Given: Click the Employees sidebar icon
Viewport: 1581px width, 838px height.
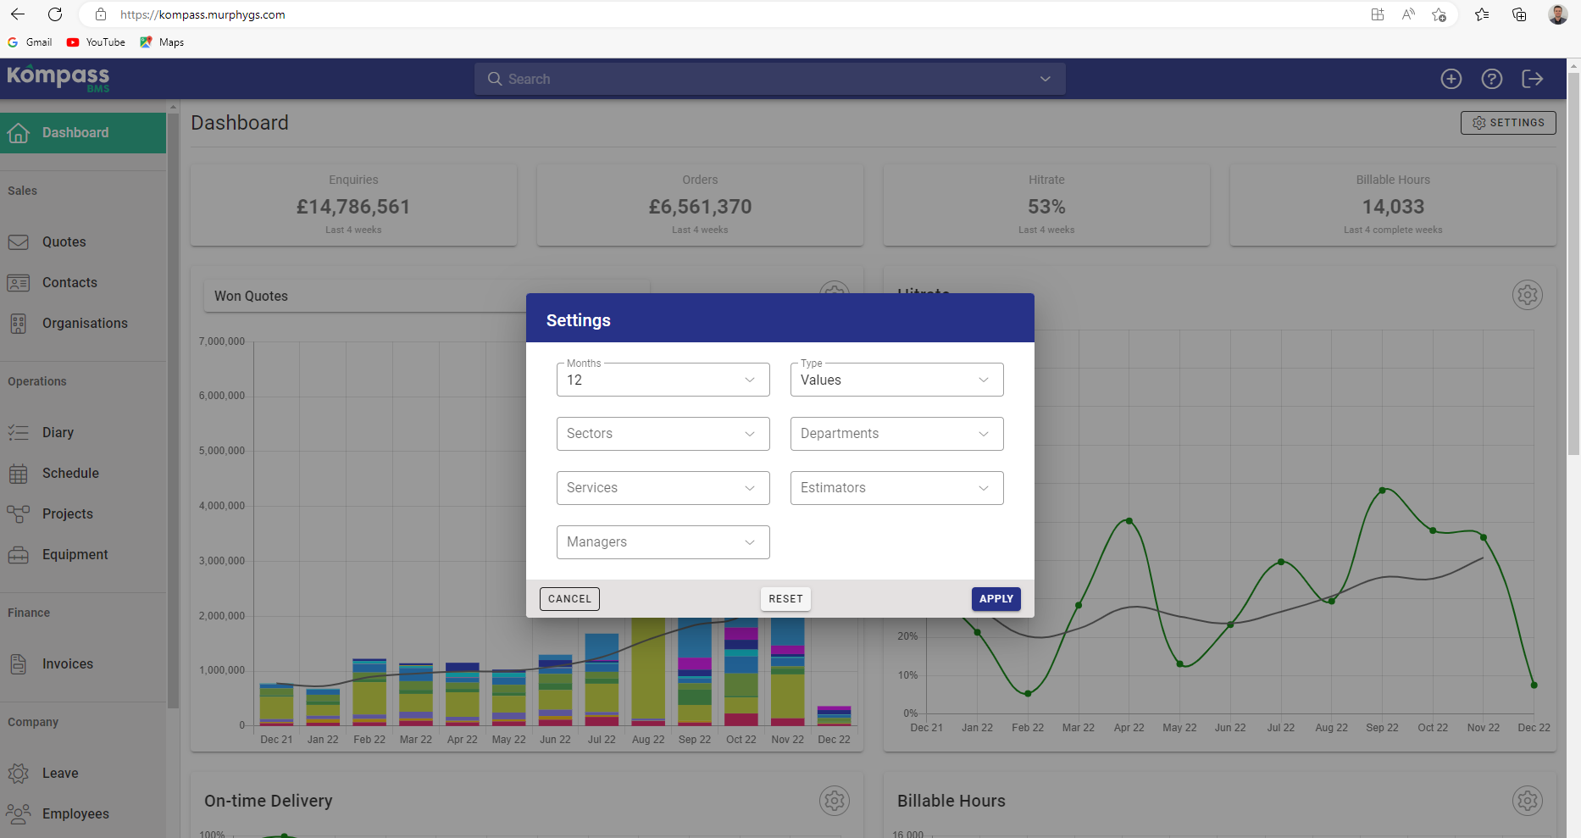Looking at the screenshot, I should click(18, 814).
